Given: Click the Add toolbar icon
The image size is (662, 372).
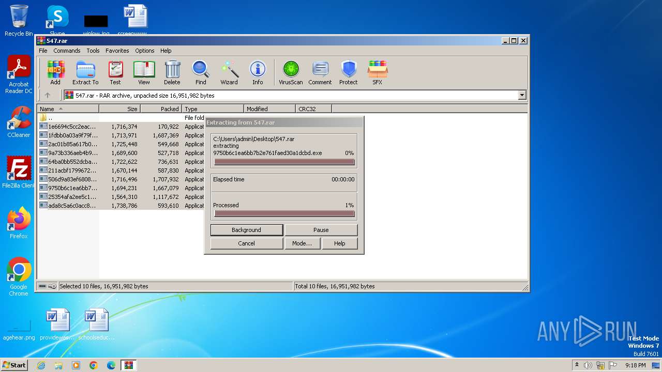Looking at the screenshot, I should point(55,72).
